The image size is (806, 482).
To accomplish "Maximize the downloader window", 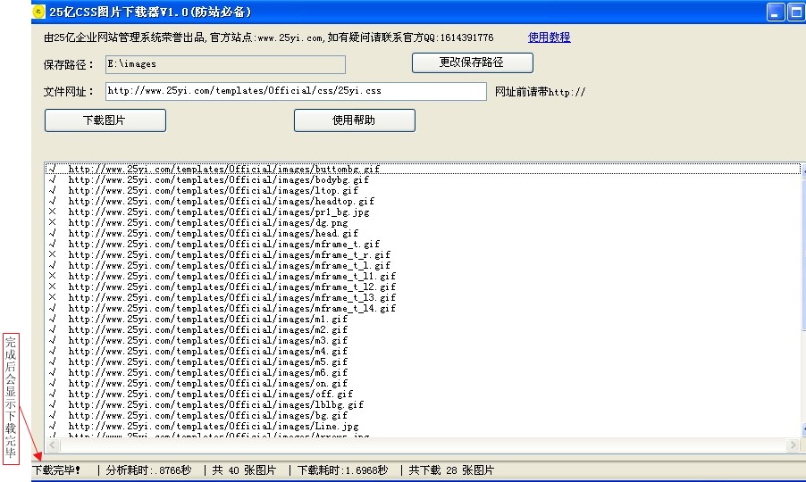I will (x=796, y=12).
